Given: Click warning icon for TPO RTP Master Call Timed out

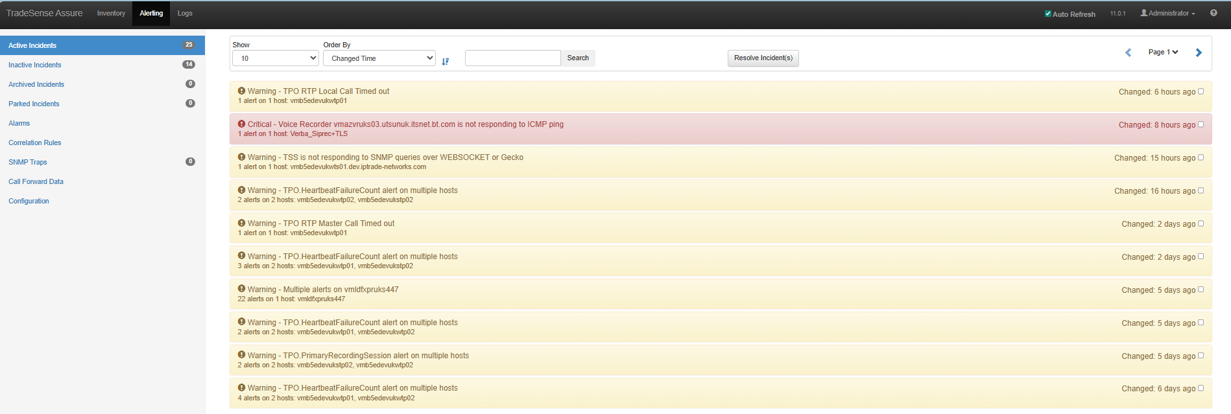Looking at the screenshot, I should [x=241, y=223].
